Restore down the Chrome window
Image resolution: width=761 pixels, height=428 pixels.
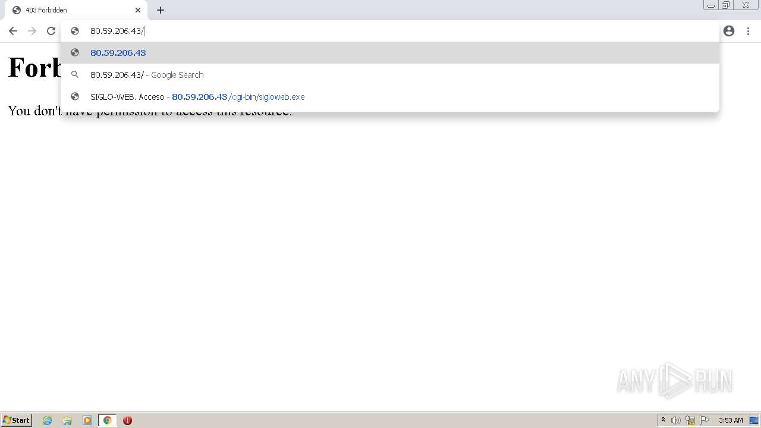click(726, 5)
